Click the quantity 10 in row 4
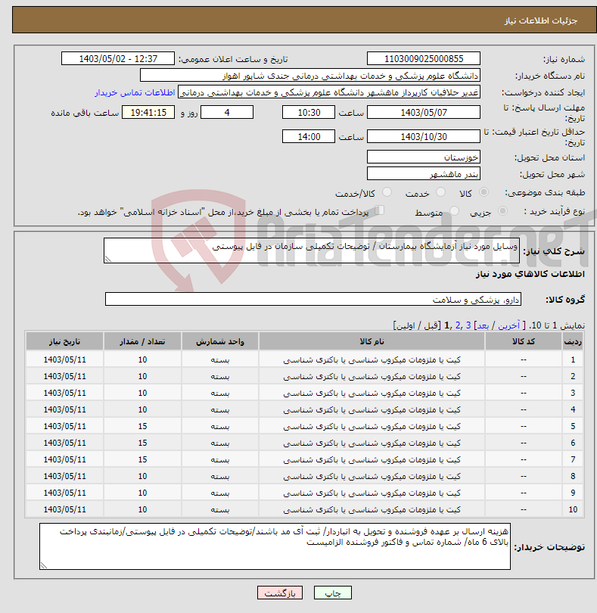Screen dimensions: 597x613 tap(142, 409)
